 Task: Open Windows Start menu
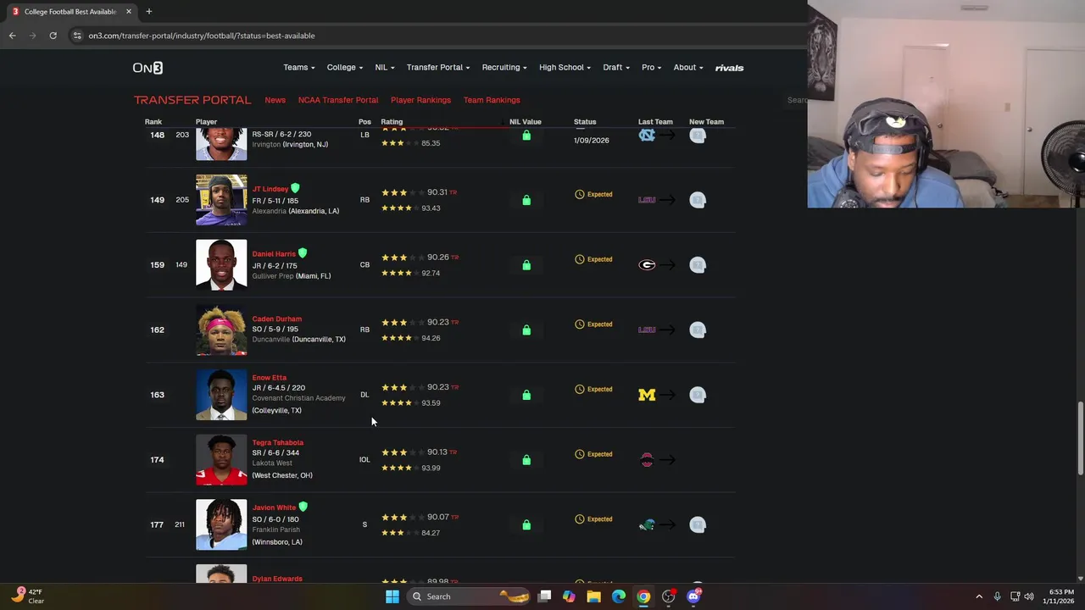(x=392, y=596)
